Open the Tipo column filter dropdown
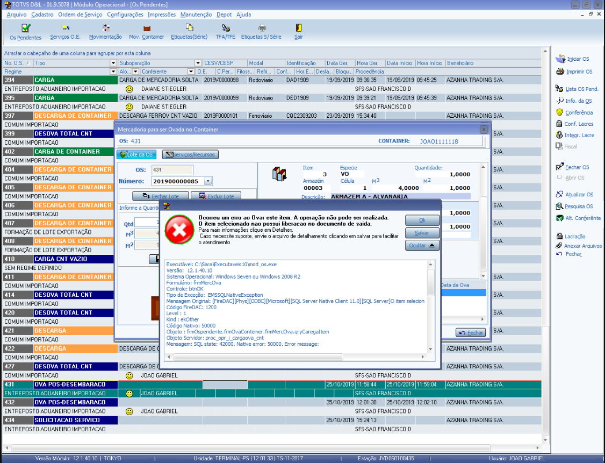 point(113,63)
